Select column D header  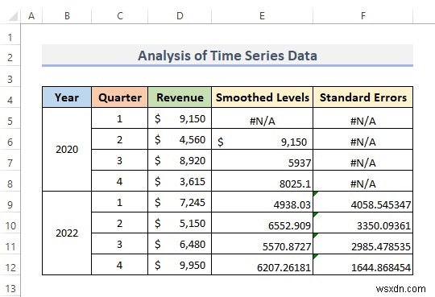tap(180, 16)
